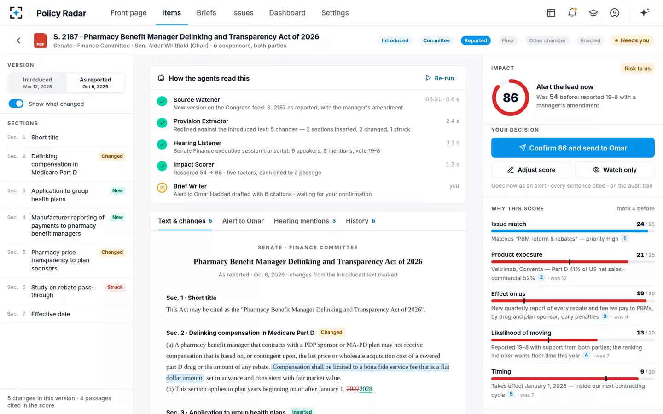Choose Watch only
Screen dimensions: 663x414
pos(615,170)
